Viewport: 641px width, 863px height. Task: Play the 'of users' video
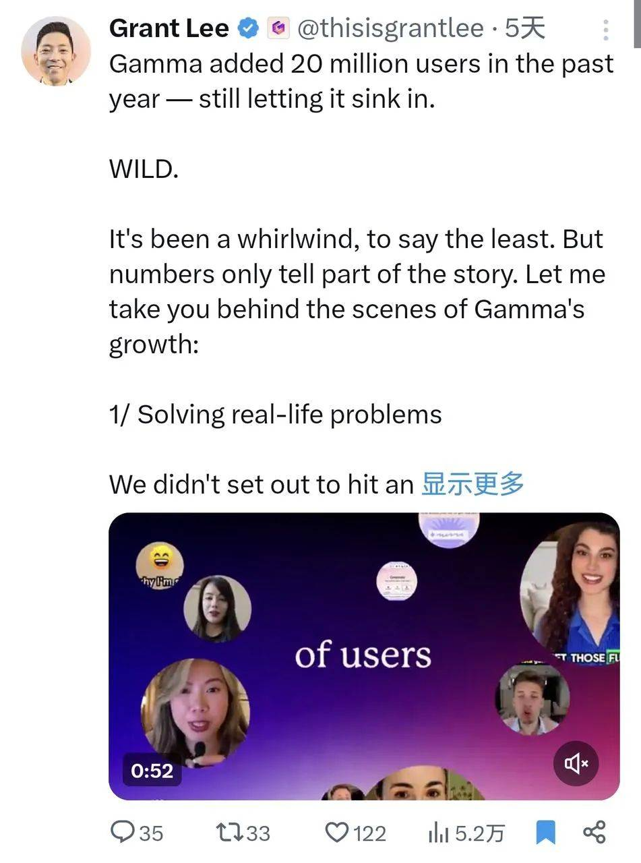pos(364,656)
